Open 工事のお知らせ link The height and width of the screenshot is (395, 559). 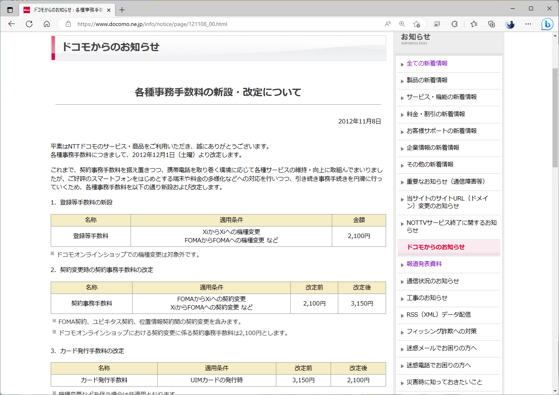click(427, 298)
